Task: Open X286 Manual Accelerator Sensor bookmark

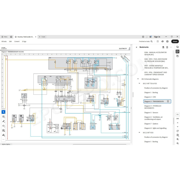Action: [155, 53]
